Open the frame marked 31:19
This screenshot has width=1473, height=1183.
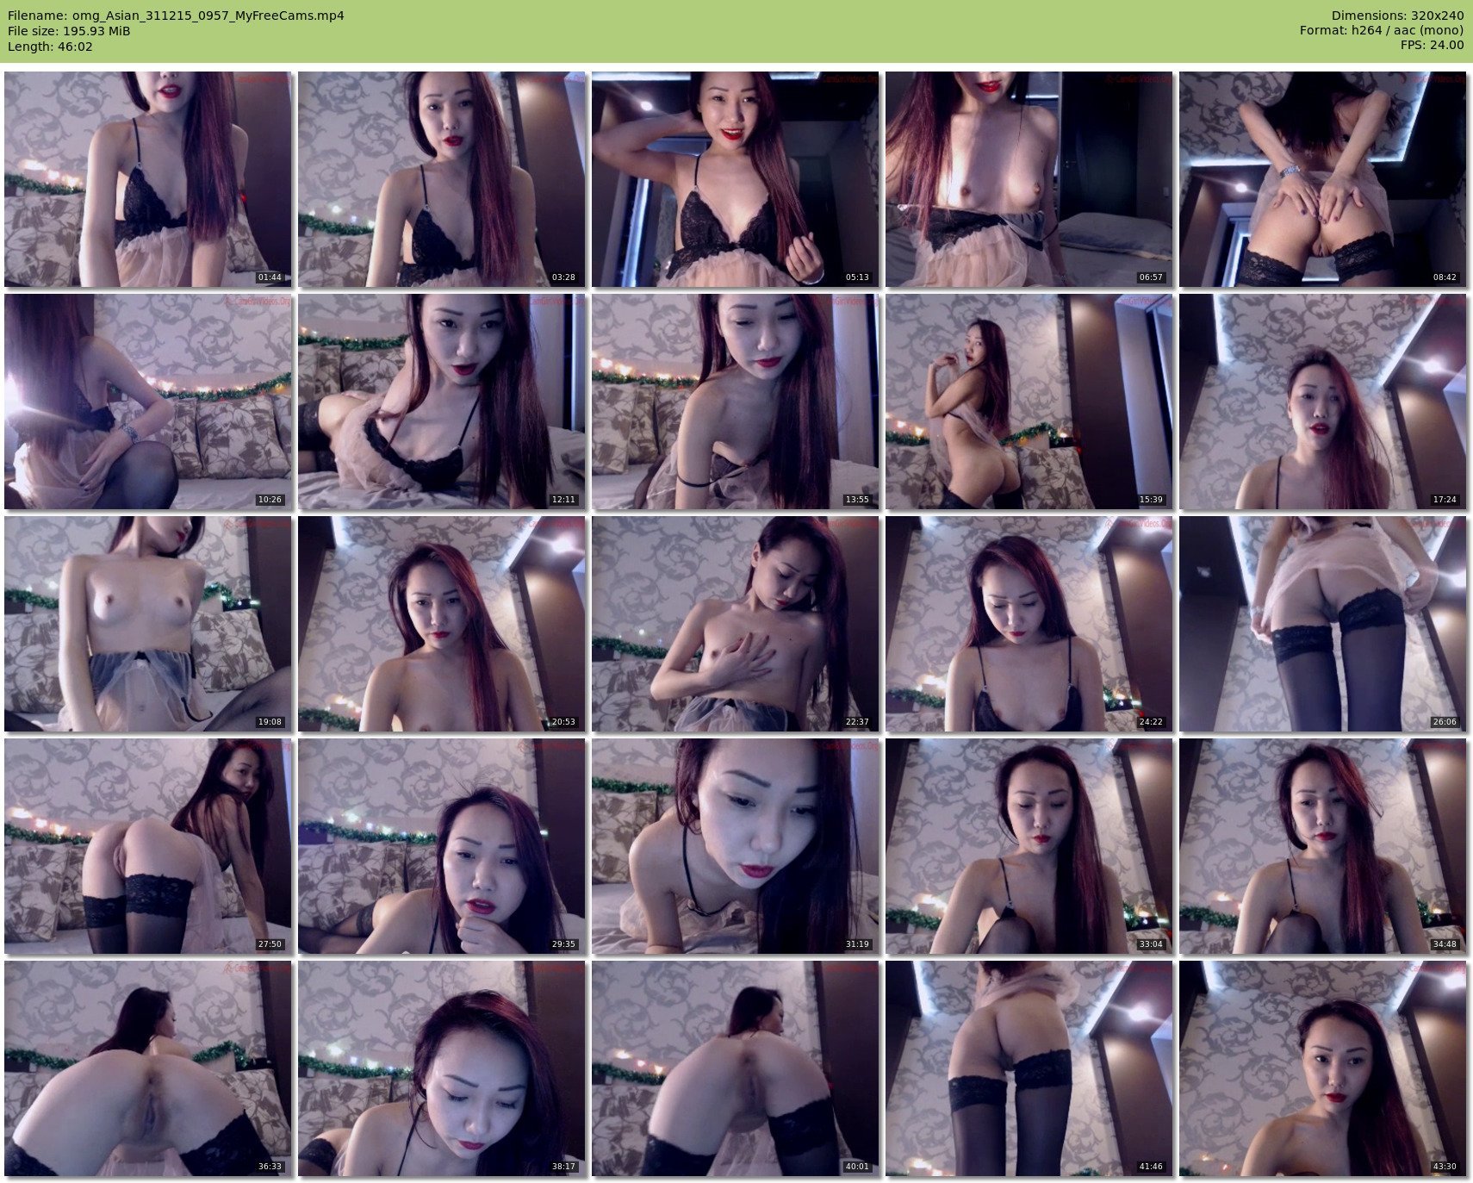coord(735,845)
